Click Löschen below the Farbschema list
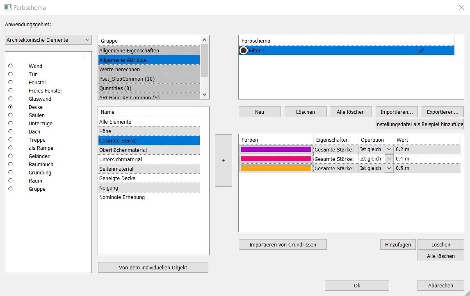This screenshot has height=296, width=470. [x=306, y=112]
